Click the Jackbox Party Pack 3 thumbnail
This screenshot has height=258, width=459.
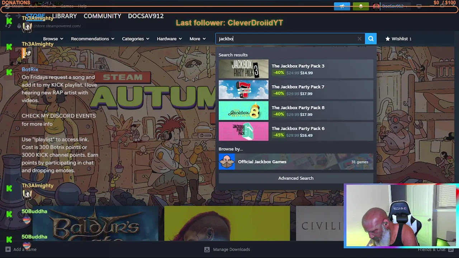pos(243,69)
